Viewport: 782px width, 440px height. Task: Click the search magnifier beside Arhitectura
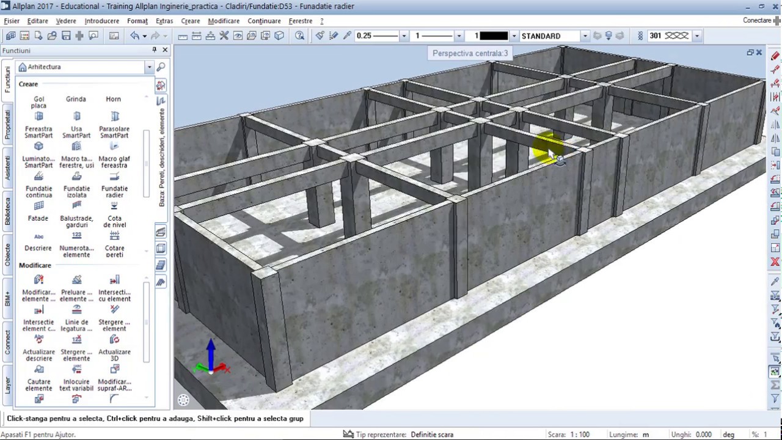coord(161,67)
